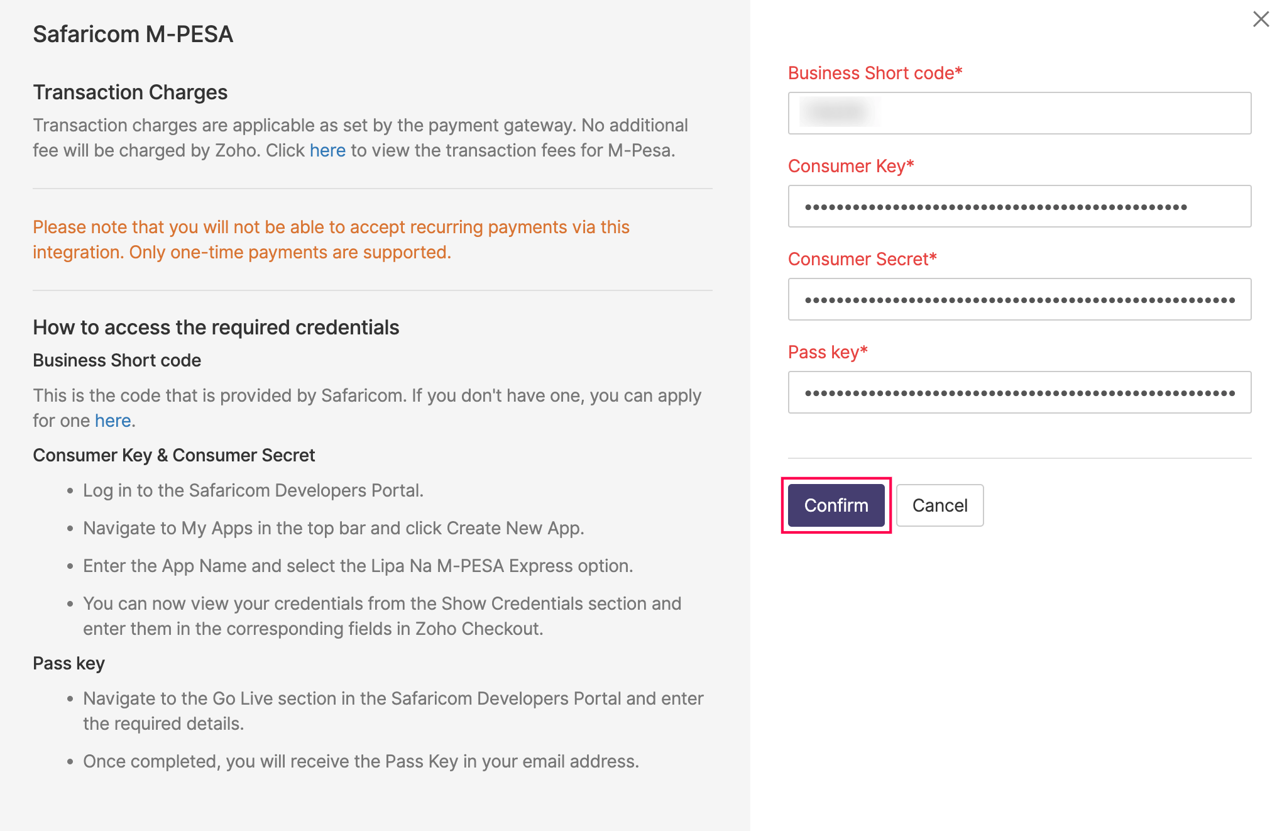Click the Consumer Secret input field
1282x831 pixels.
1021,299
